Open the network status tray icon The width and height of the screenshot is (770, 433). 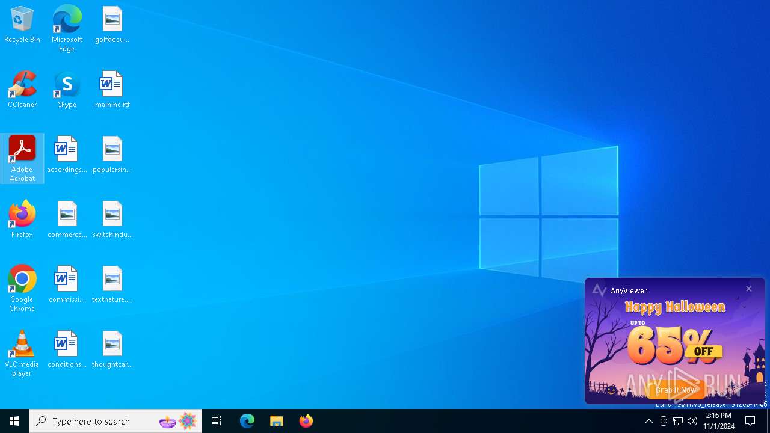coord(678,421)
